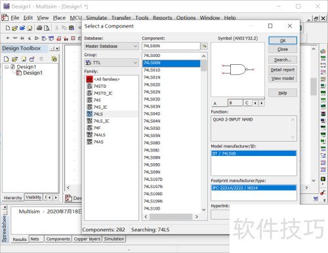Click the Component name input field
The width and height of the screenshot is (328, 253).
[171, 46]
